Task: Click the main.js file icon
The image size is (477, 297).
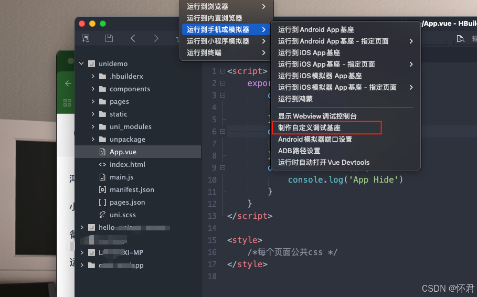Action: pos(102,177)
